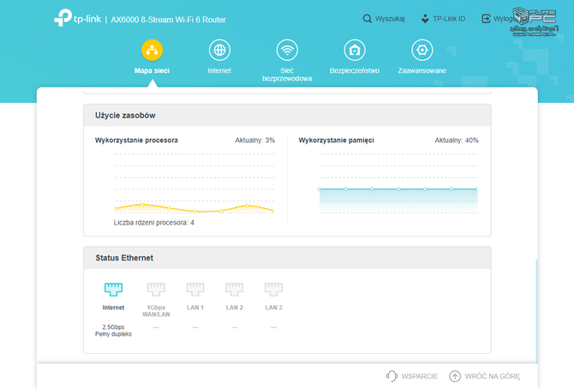The height and width of the screenshot is (389, 574).
Task: Click the tp-link logo
Action: tap(78, 18)
